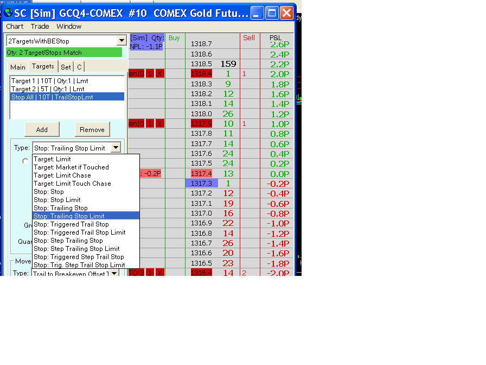
Task: Cancel order with X at 1317.9 row
Action: click(x=159, y=123)
